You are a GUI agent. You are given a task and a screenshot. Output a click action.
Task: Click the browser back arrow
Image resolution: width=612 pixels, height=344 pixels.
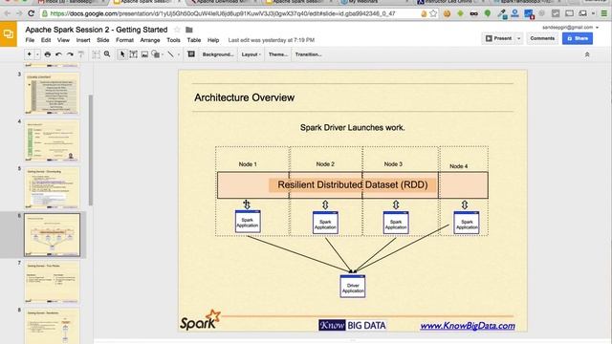tap(7, 13)
